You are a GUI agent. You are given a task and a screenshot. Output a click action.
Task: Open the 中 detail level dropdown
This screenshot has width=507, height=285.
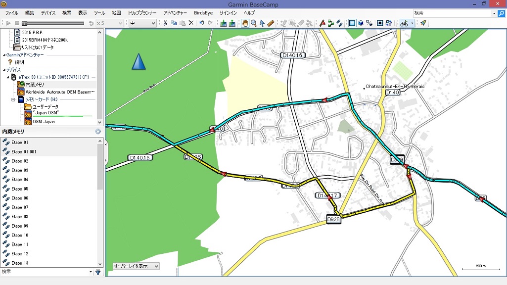point(142,23)
